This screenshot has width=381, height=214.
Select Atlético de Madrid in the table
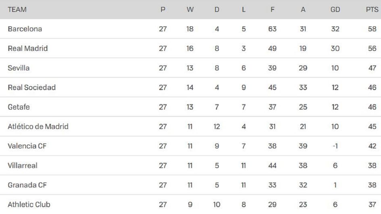point(38,126)
